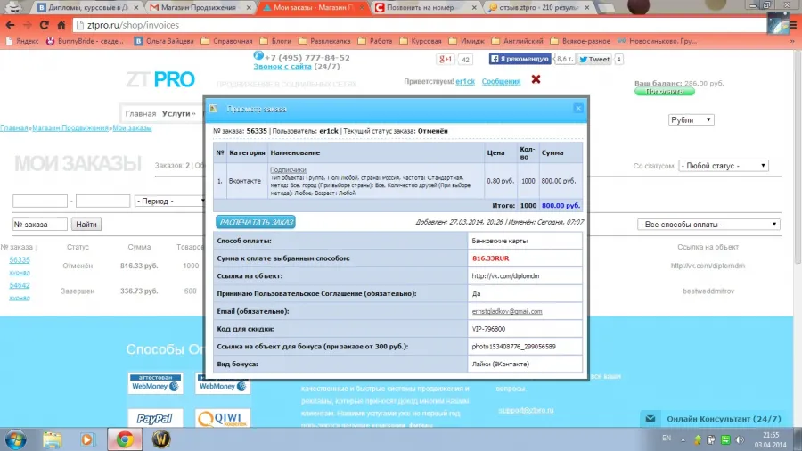Open the Windows Start menu
802x451 pixels.
coord(16,439)
